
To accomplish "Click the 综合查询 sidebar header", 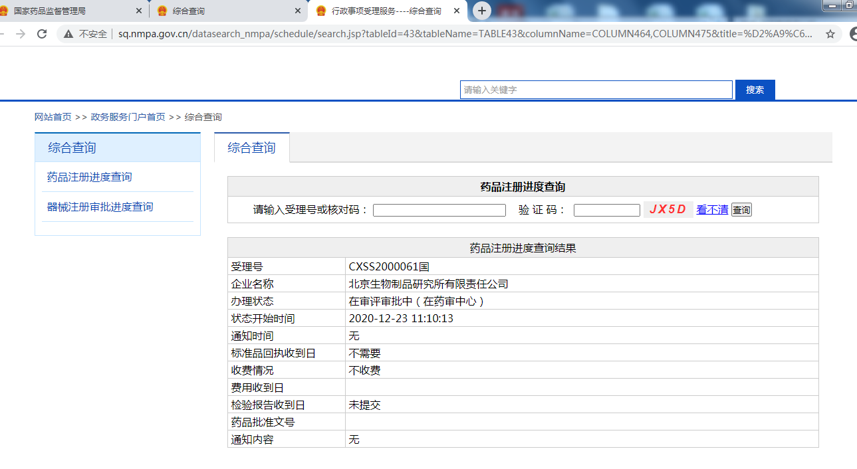I will 118,147.
